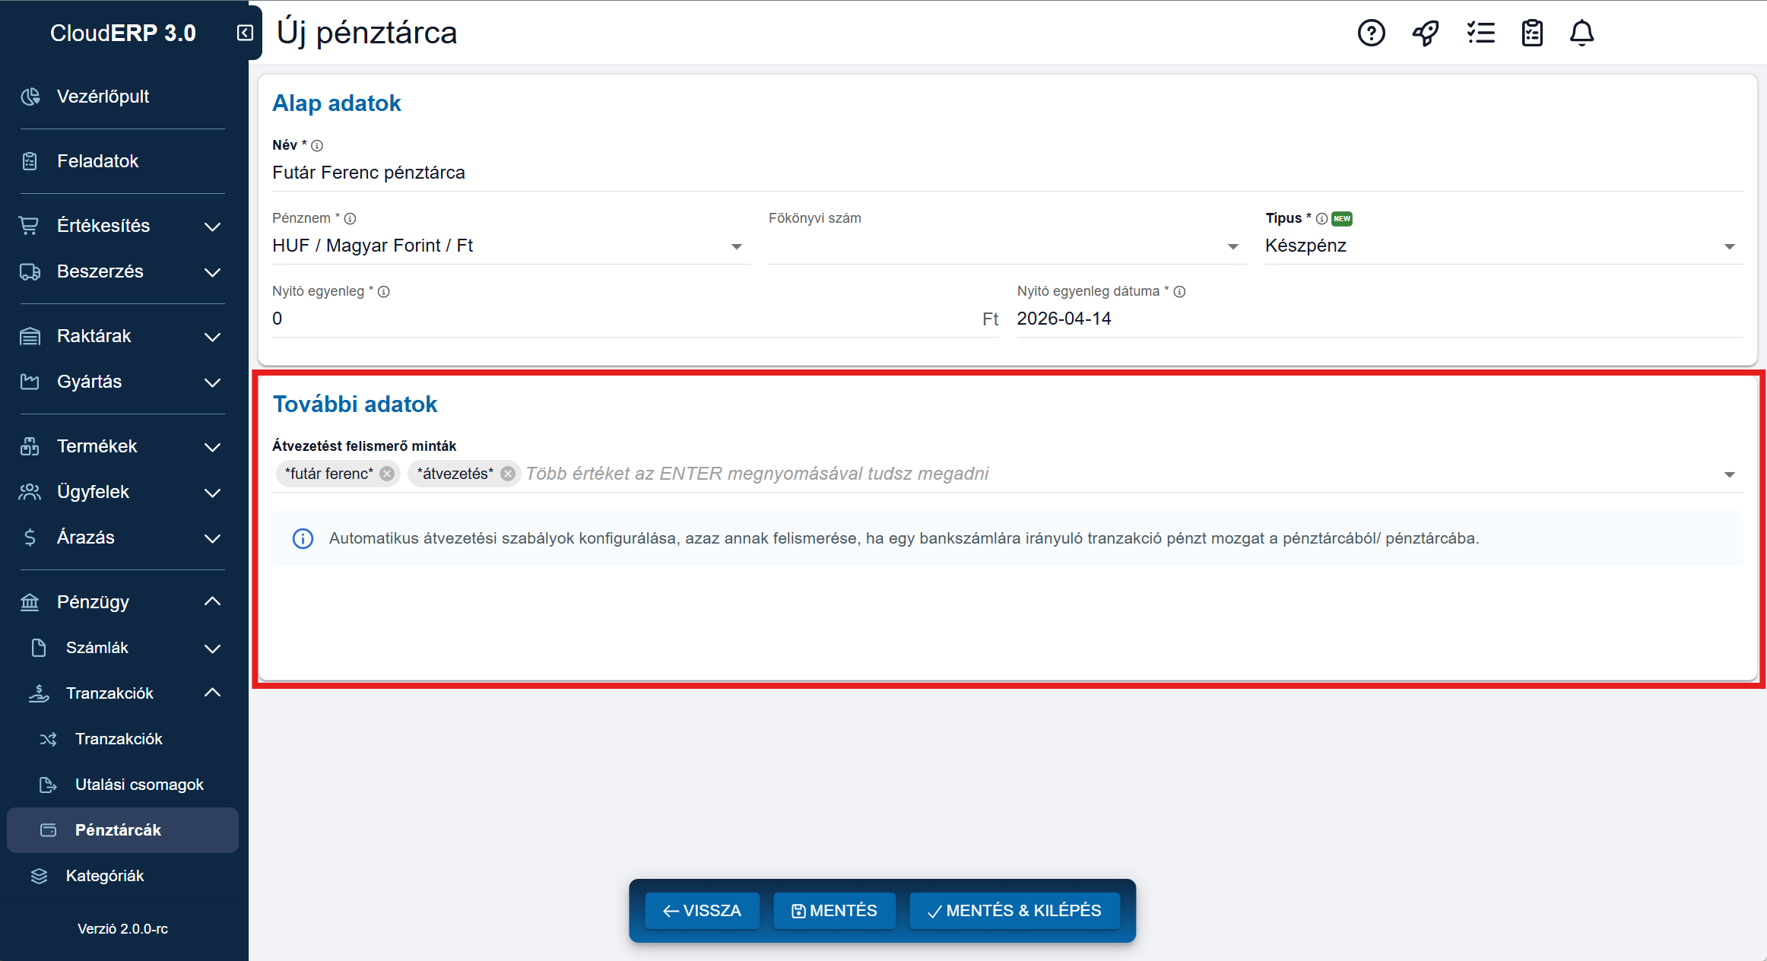Click the info icon next to Név
The width and height of the screenshot is (1767, 961).
tap(317, 145)
